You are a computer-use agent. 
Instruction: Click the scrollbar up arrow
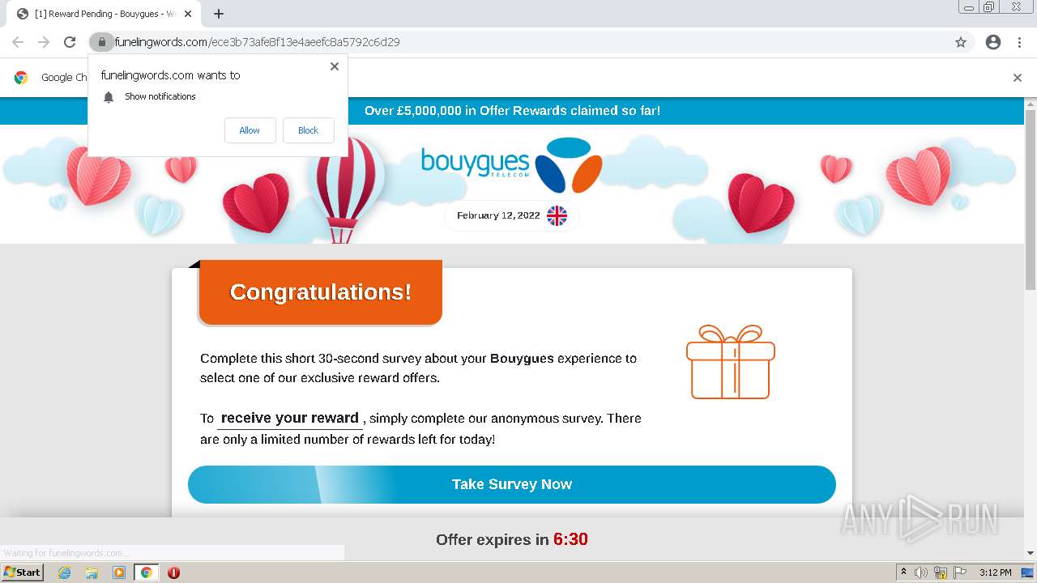coord(1031,104)
